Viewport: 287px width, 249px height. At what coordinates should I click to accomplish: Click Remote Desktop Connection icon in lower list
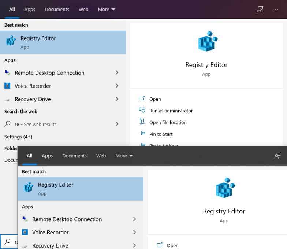coord(25,219)
